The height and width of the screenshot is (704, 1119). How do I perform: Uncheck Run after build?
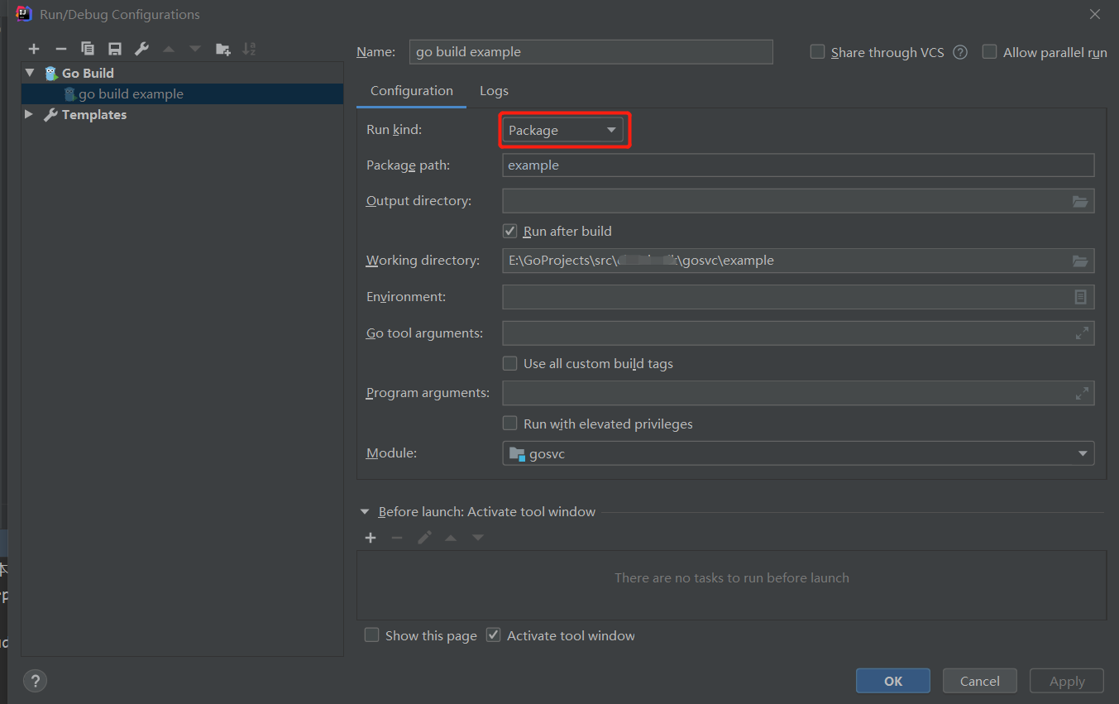[x=510, y=231]
